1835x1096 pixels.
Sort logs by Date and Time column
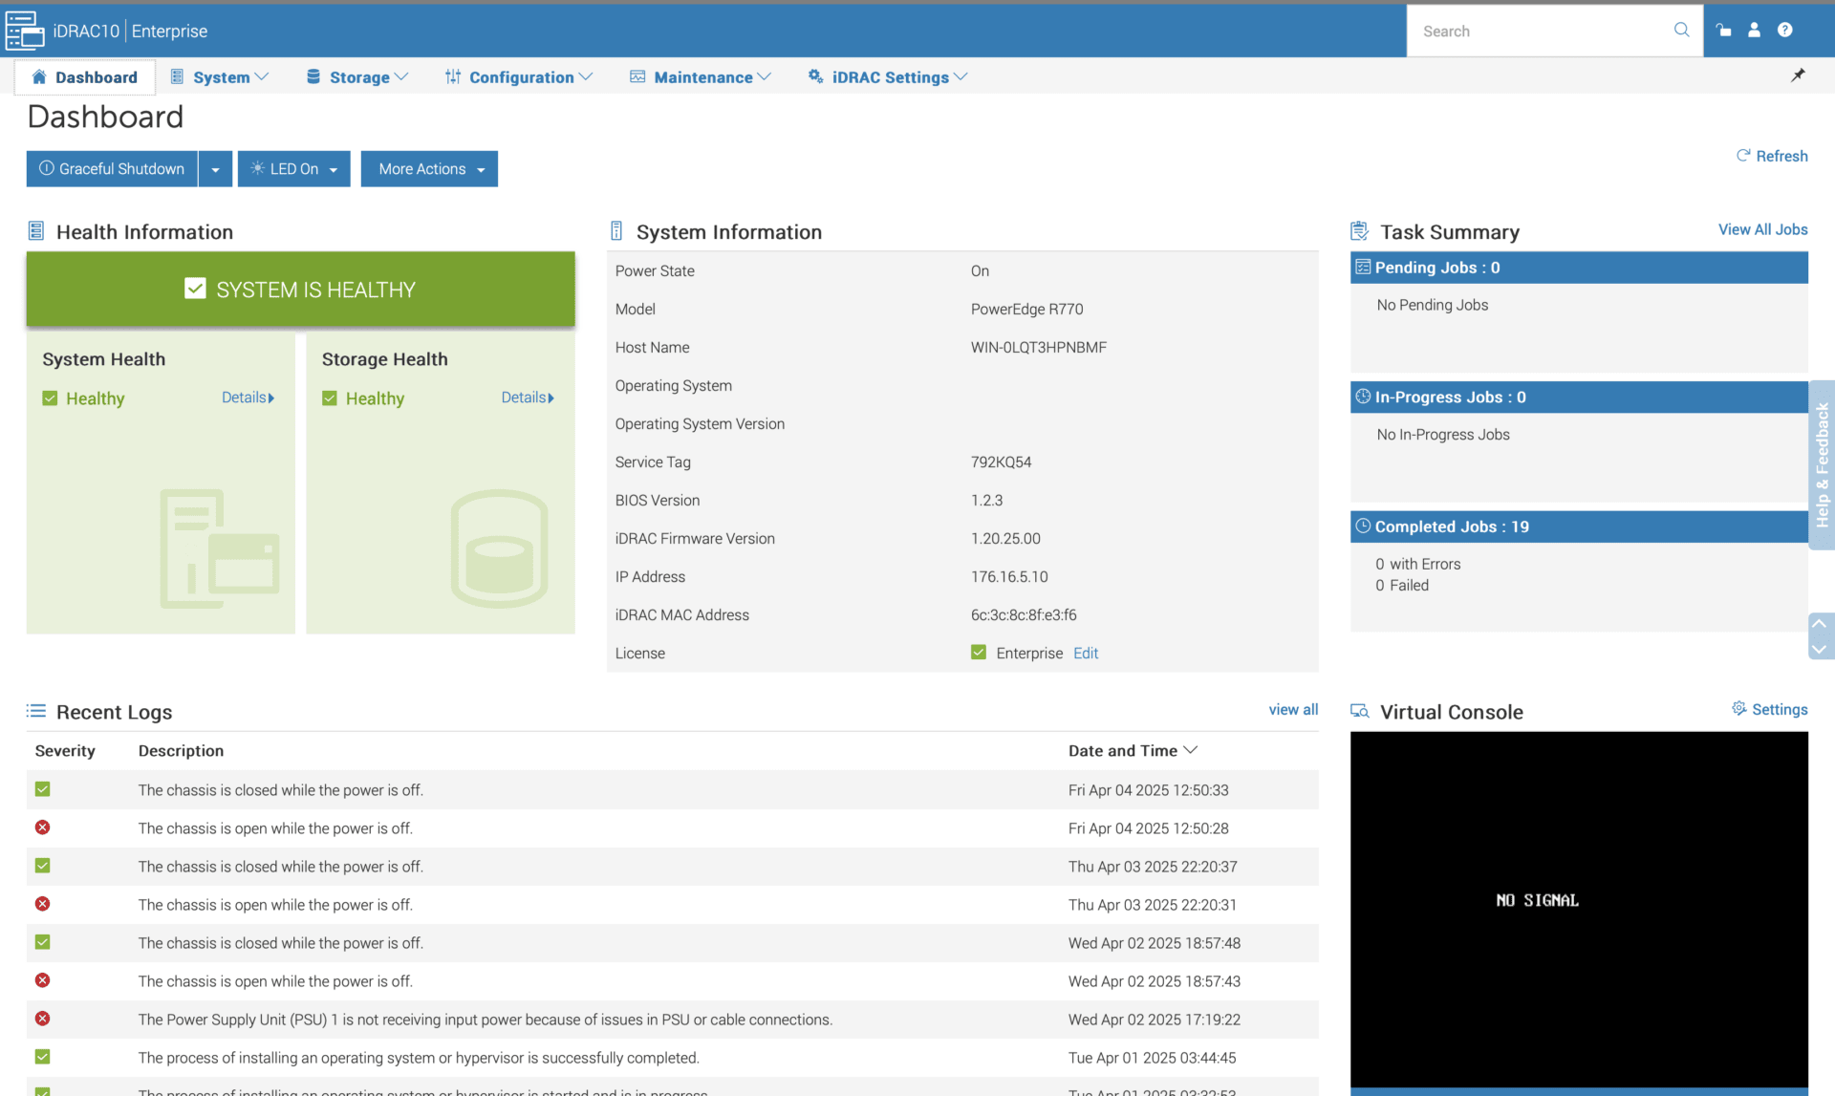(x=1133, y=750)
